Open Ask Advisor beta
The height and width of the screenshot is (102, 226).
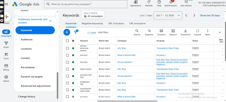coord(186,4)
